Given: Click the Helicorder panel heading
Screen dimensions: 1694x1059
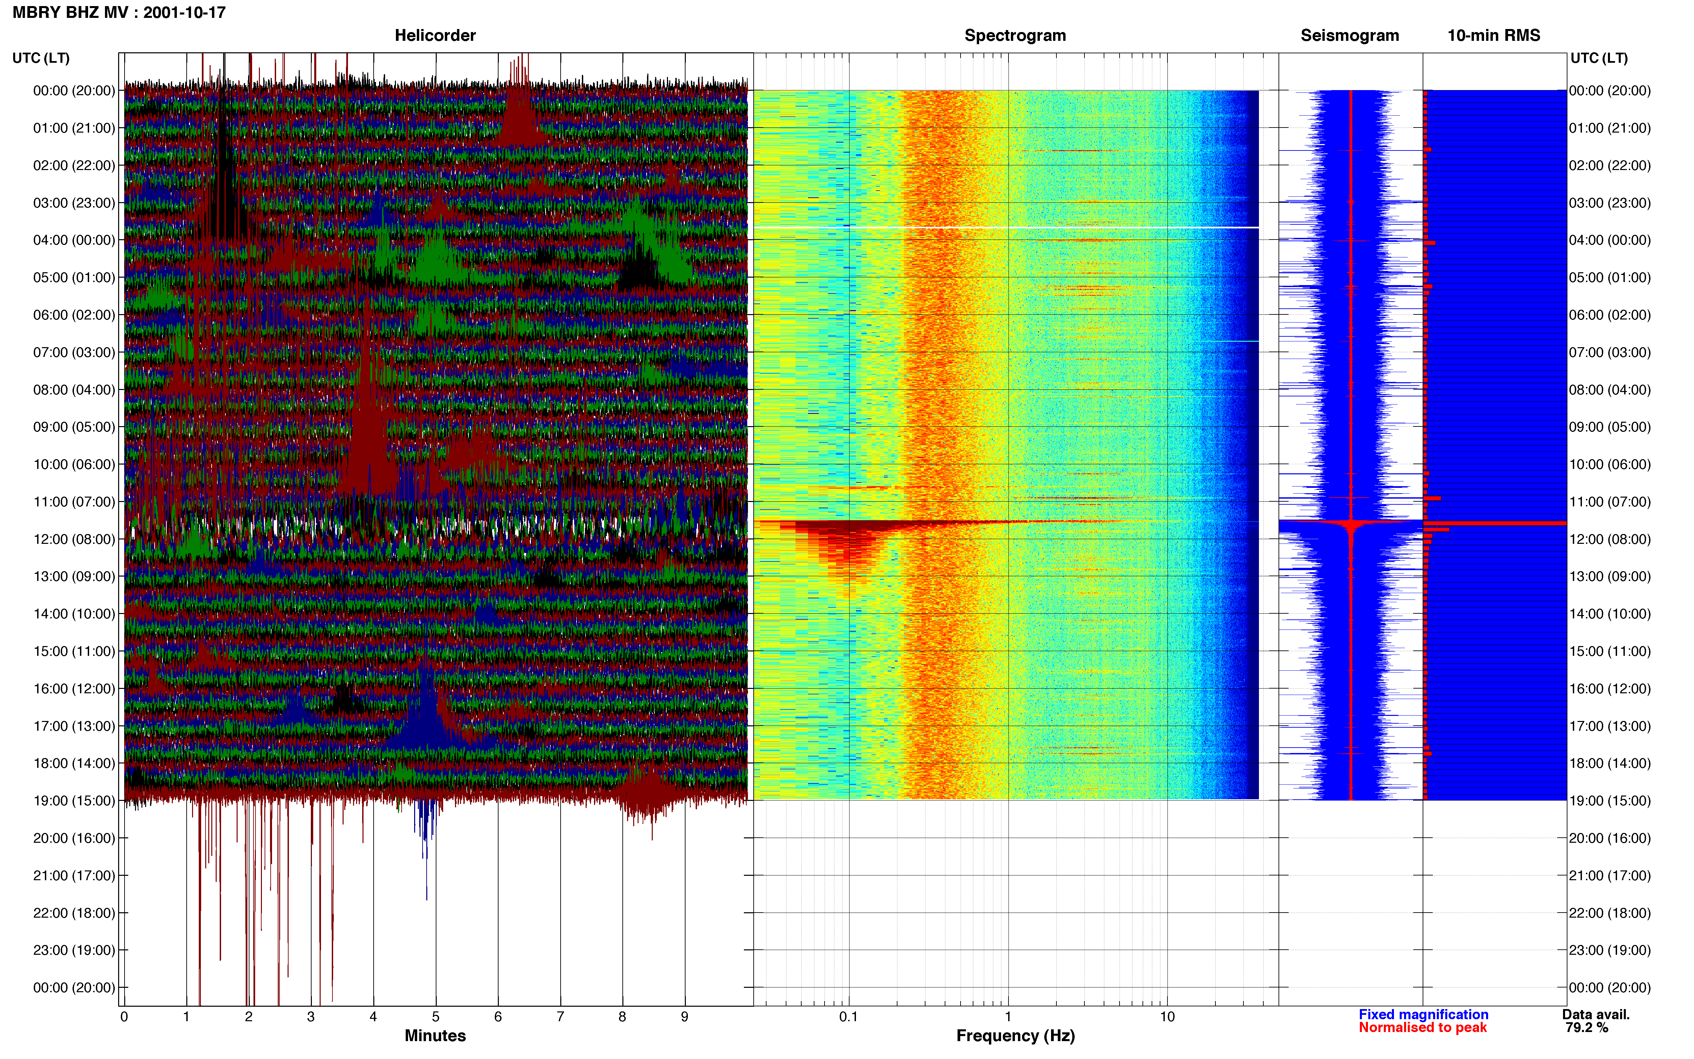Looking at the screenshot, I should coord(435,35).
